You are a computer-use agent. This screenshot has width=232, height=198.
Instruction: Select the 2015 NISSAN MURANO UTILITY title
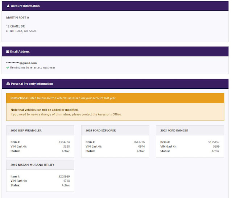pyautogui.click(x=32, y=165)
